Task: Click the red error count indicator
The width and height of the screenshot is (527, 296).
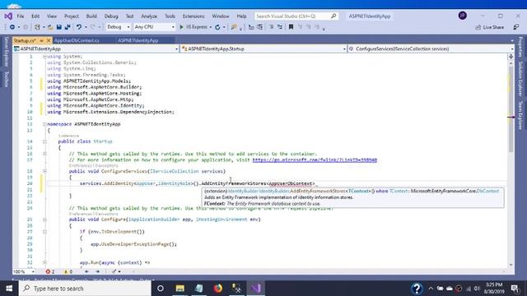Action: click(x=50, y=271)
